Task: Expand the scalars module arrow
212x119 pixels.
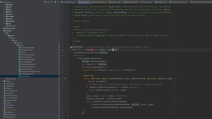Action: tap(4, 19)
